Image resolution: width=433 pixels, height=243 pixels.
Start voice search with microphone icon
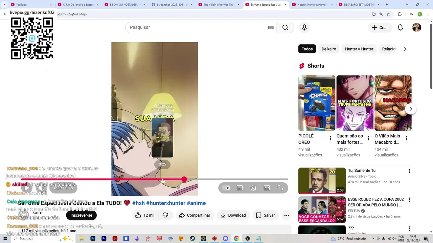point(304,27)
